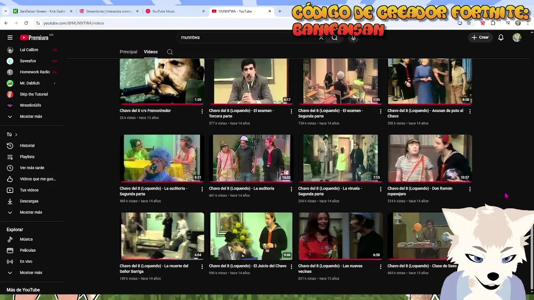The width and height of the screenshot is (534, 300).
Task: Click the munntwa search input field
Action: 248,37
